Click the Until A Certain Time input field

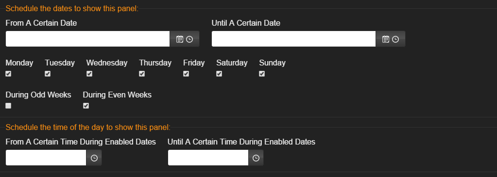pyautogui.click(x=208, y=158)
